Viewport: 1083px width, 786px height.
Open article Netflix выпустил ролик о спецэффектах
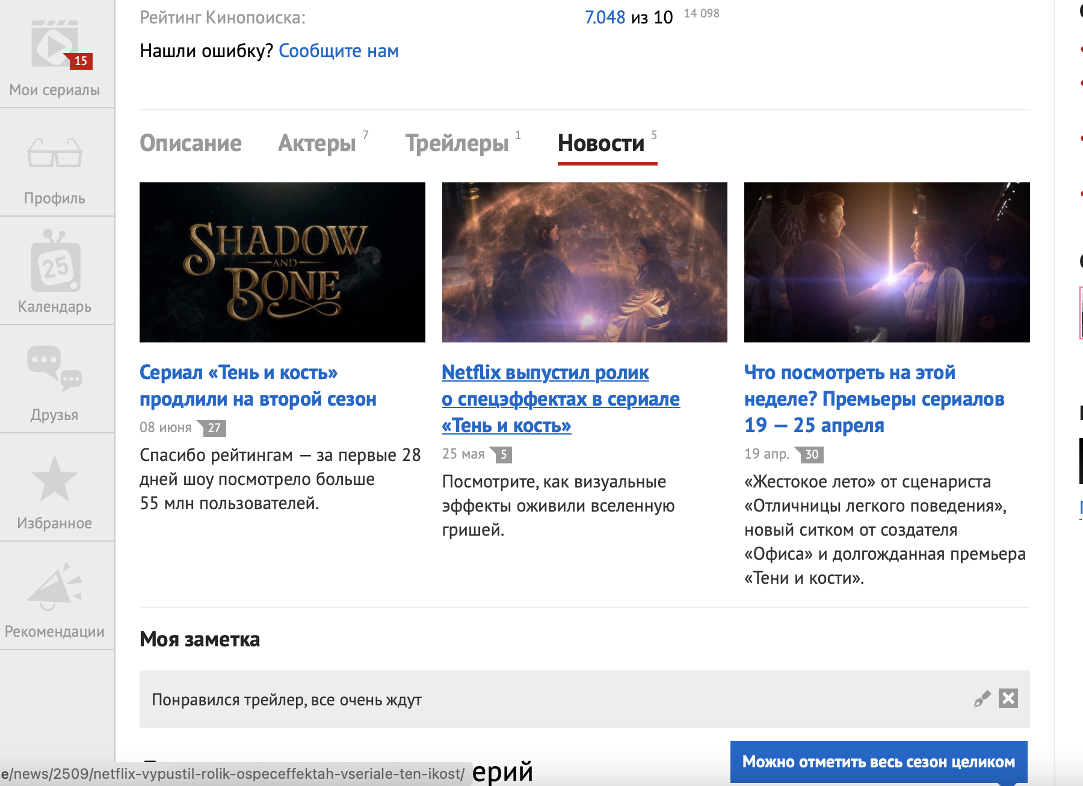click(x=561, y=399)
